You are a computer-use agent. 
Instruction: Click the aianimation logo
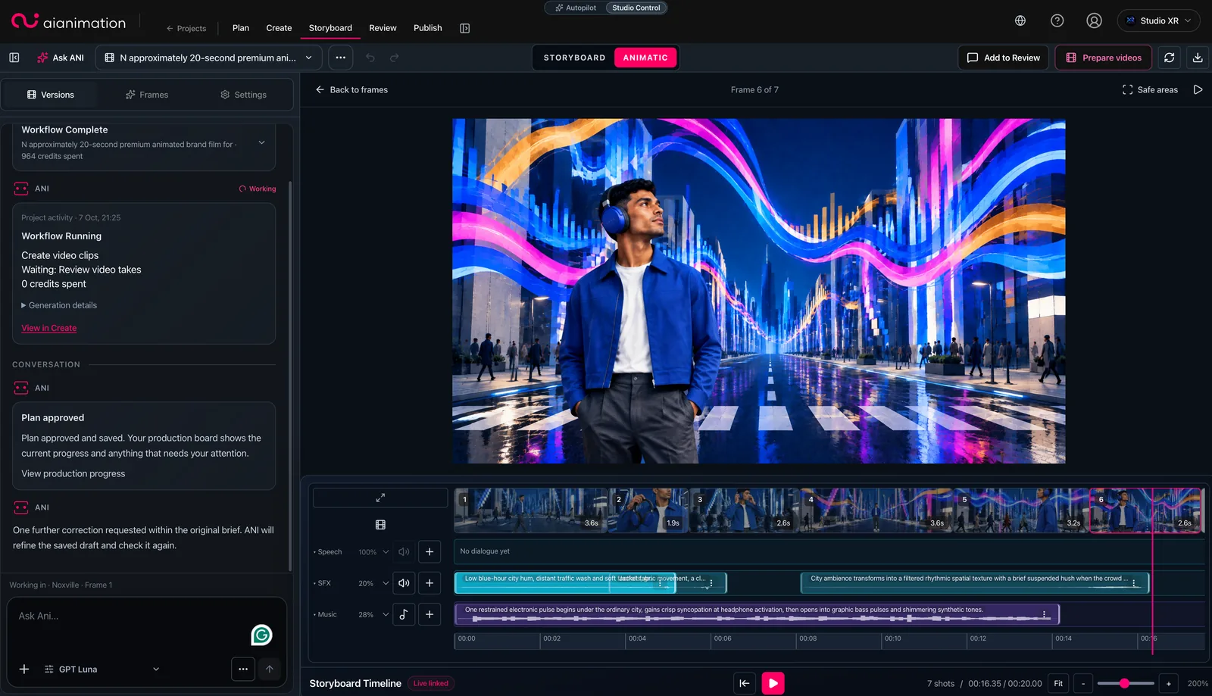tap(69, 22)
